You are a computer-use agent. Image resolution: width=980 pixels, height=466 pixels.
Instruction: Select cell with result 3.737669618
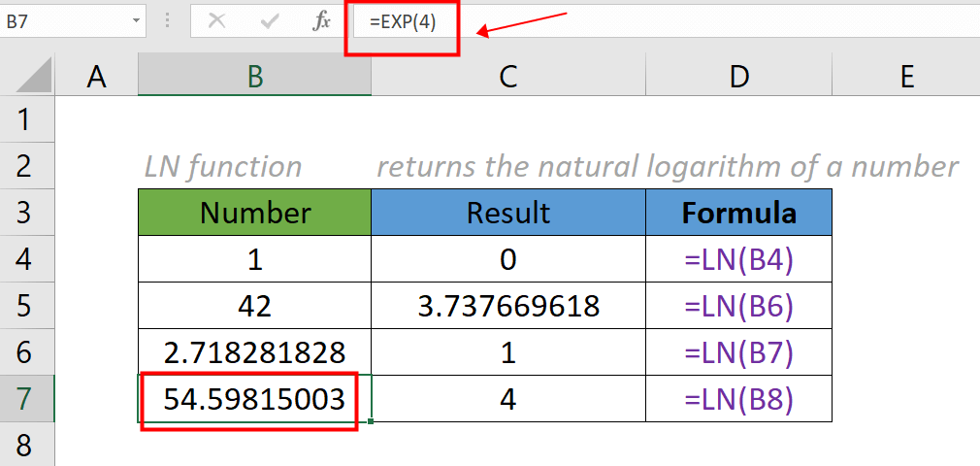pyautogui.click(x=508, y=306)
